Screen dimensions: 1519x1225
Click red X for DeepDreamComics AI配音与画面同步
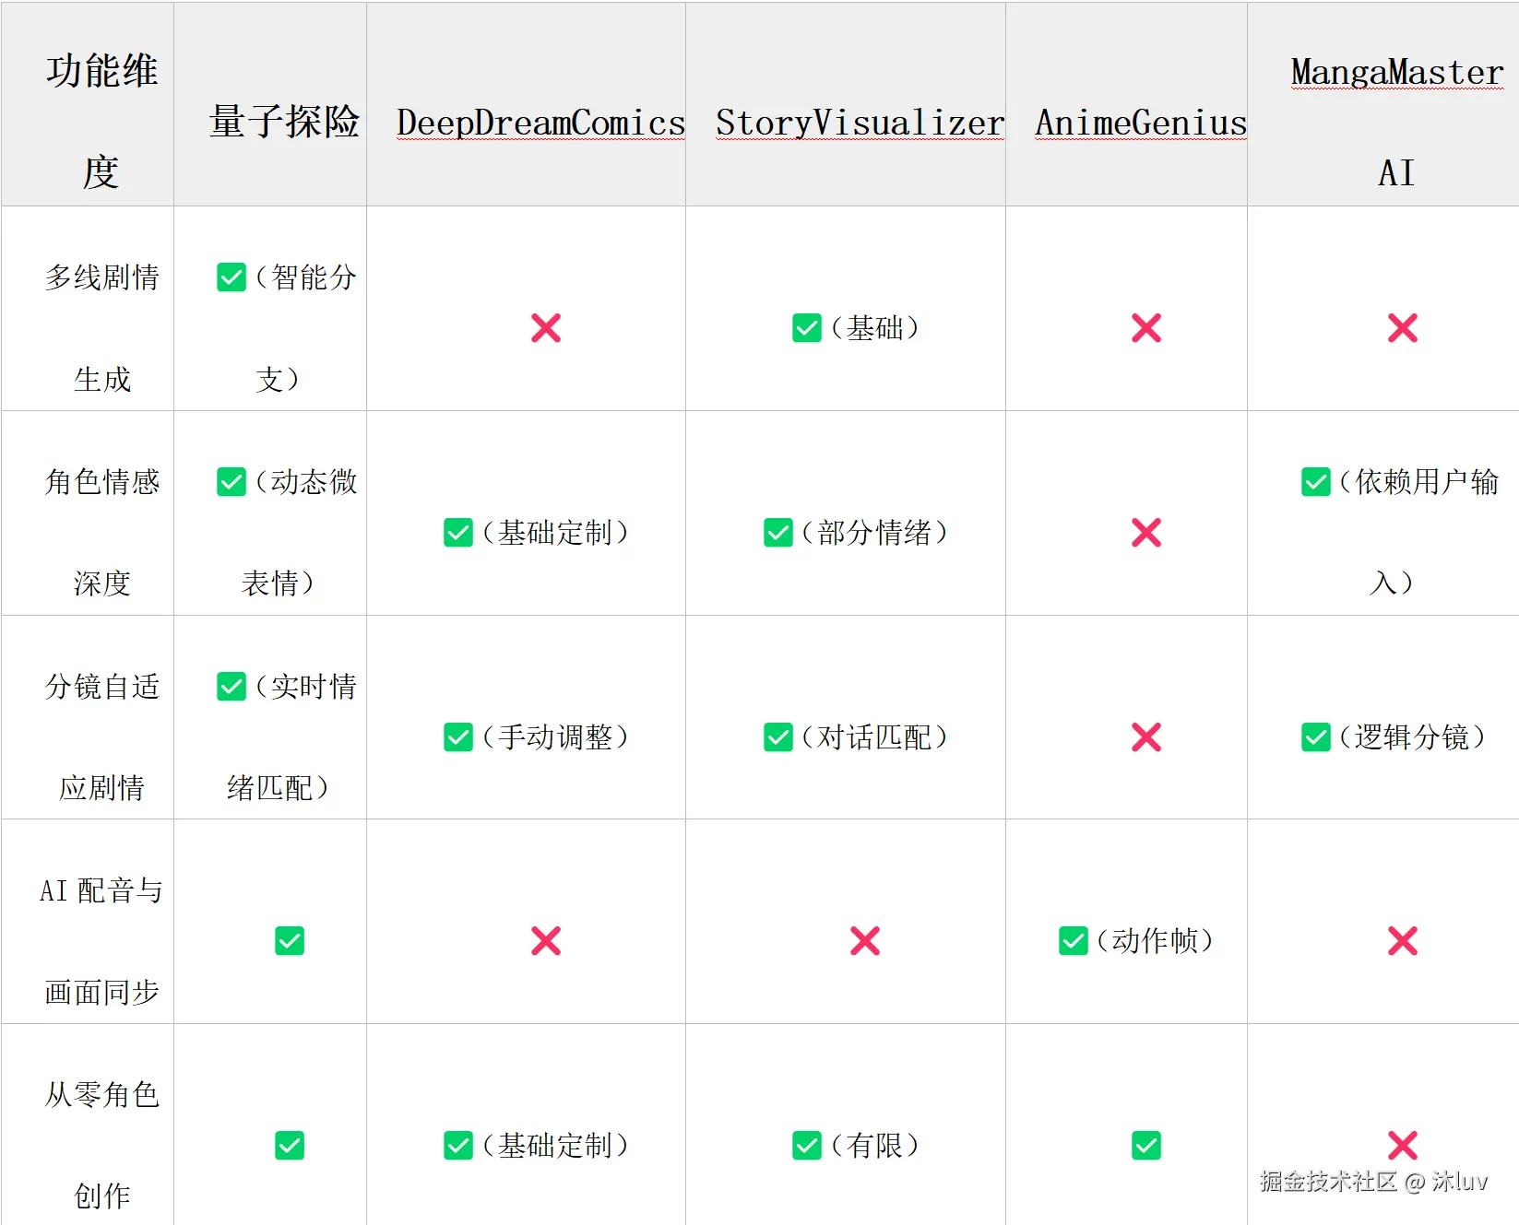tap(546, 941)
